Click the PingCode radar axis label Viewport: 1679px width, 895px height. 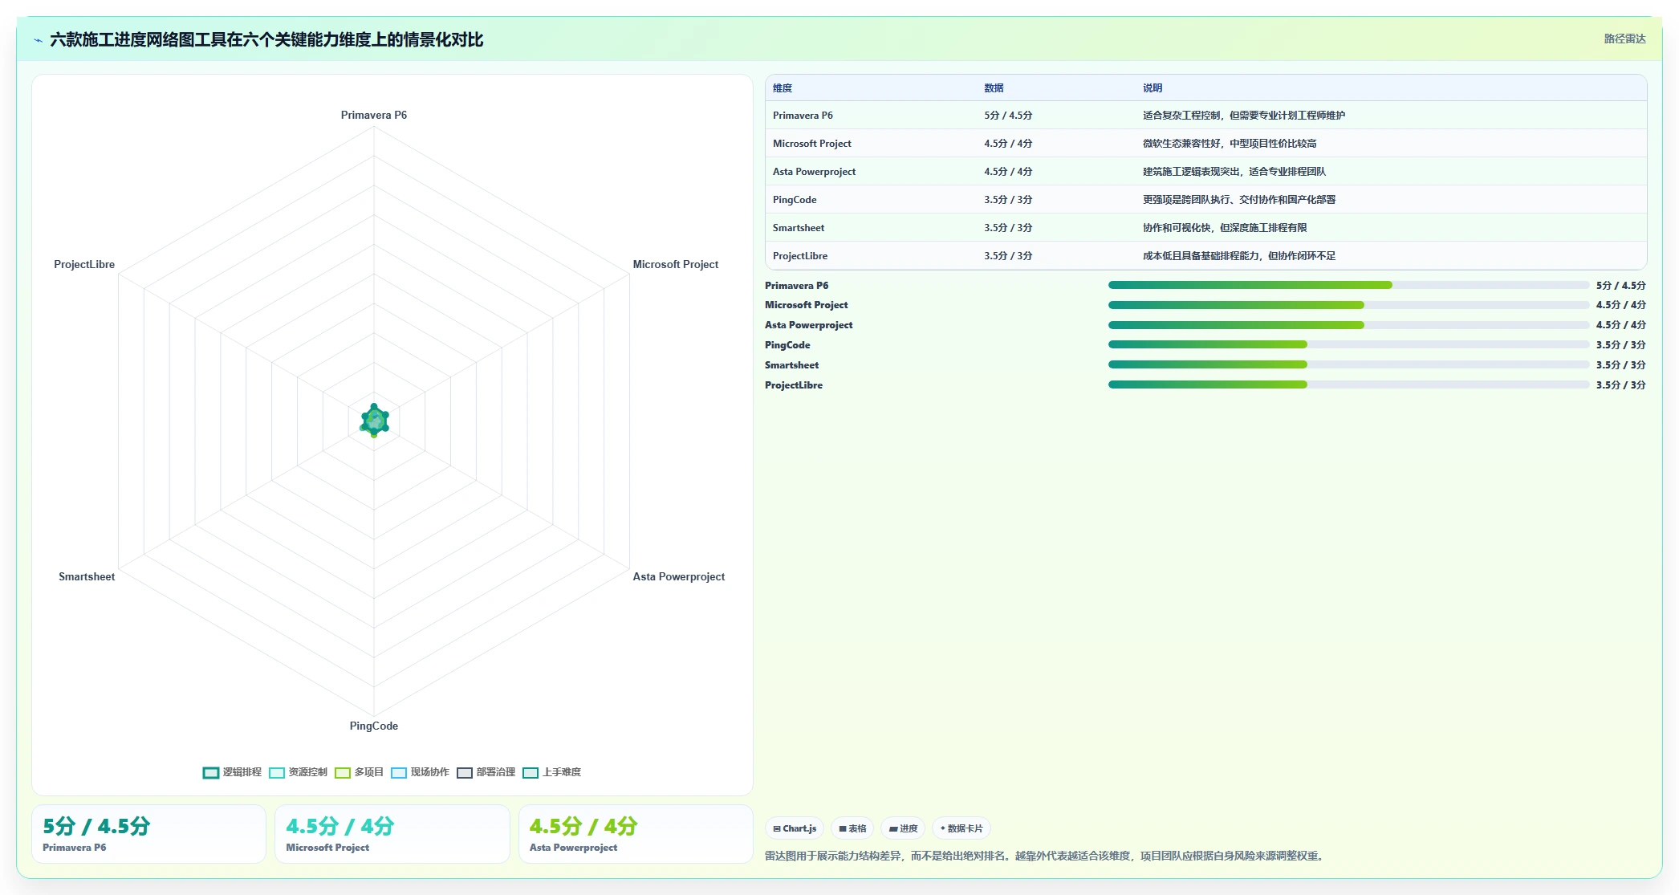374,726
